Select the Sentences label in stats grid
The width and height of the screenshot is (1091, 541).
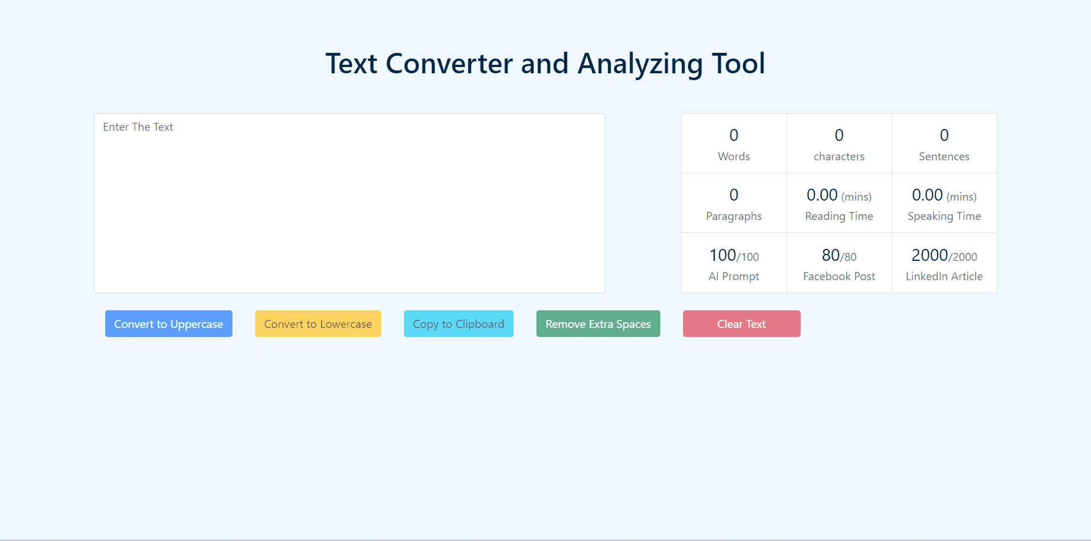point(944,157)
